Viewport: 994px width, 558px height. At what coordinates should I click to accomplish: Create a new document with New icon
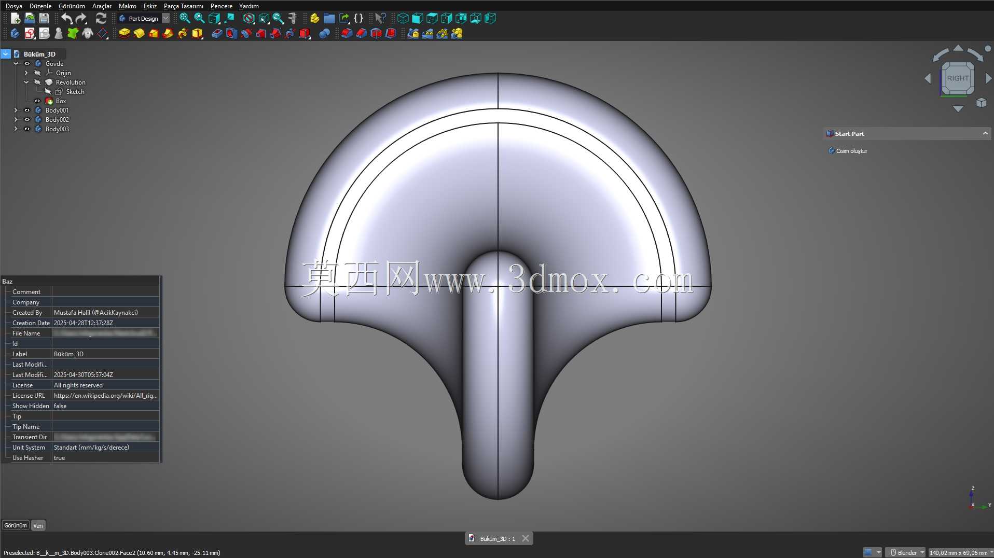(16, 19)
